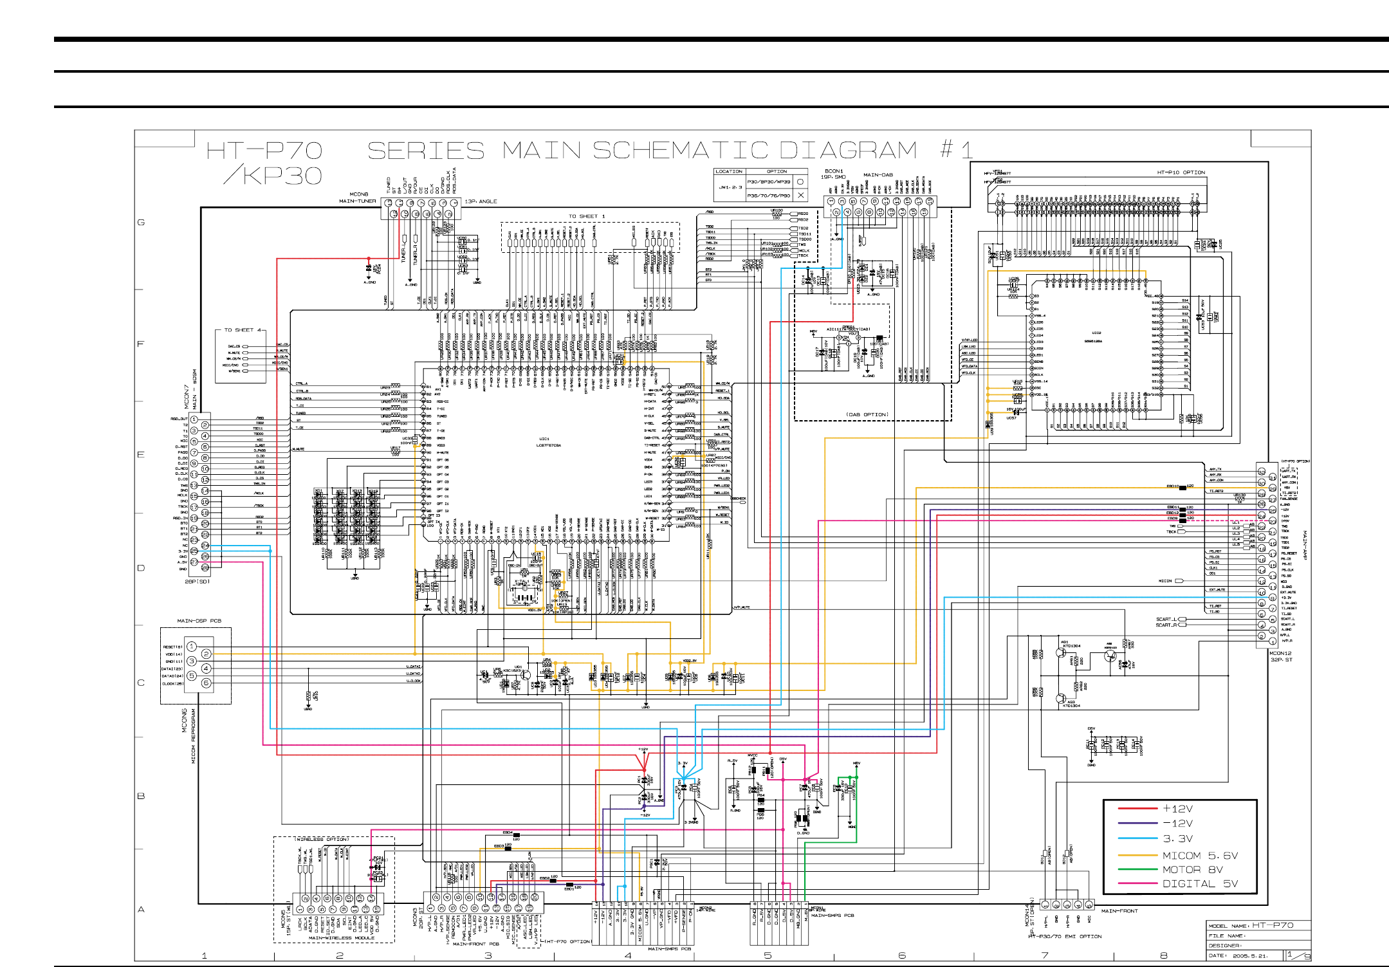
Task: Click grid column number "8" on bottom border
Action: point(1164,955)
